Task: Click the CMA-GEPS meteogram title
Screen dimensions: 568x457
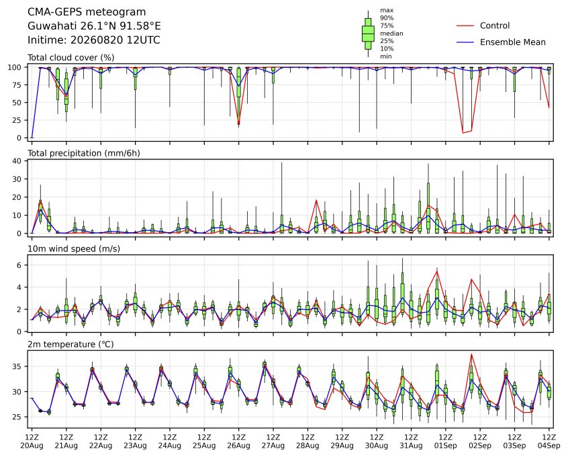Action: point(87,12)
